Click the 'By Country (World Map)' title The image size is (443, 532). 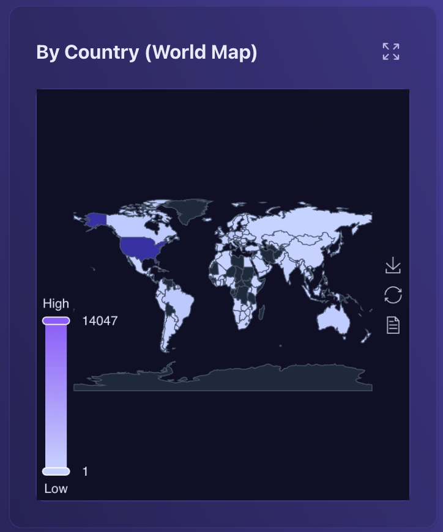pyautogui.click(x=147, y=52)
